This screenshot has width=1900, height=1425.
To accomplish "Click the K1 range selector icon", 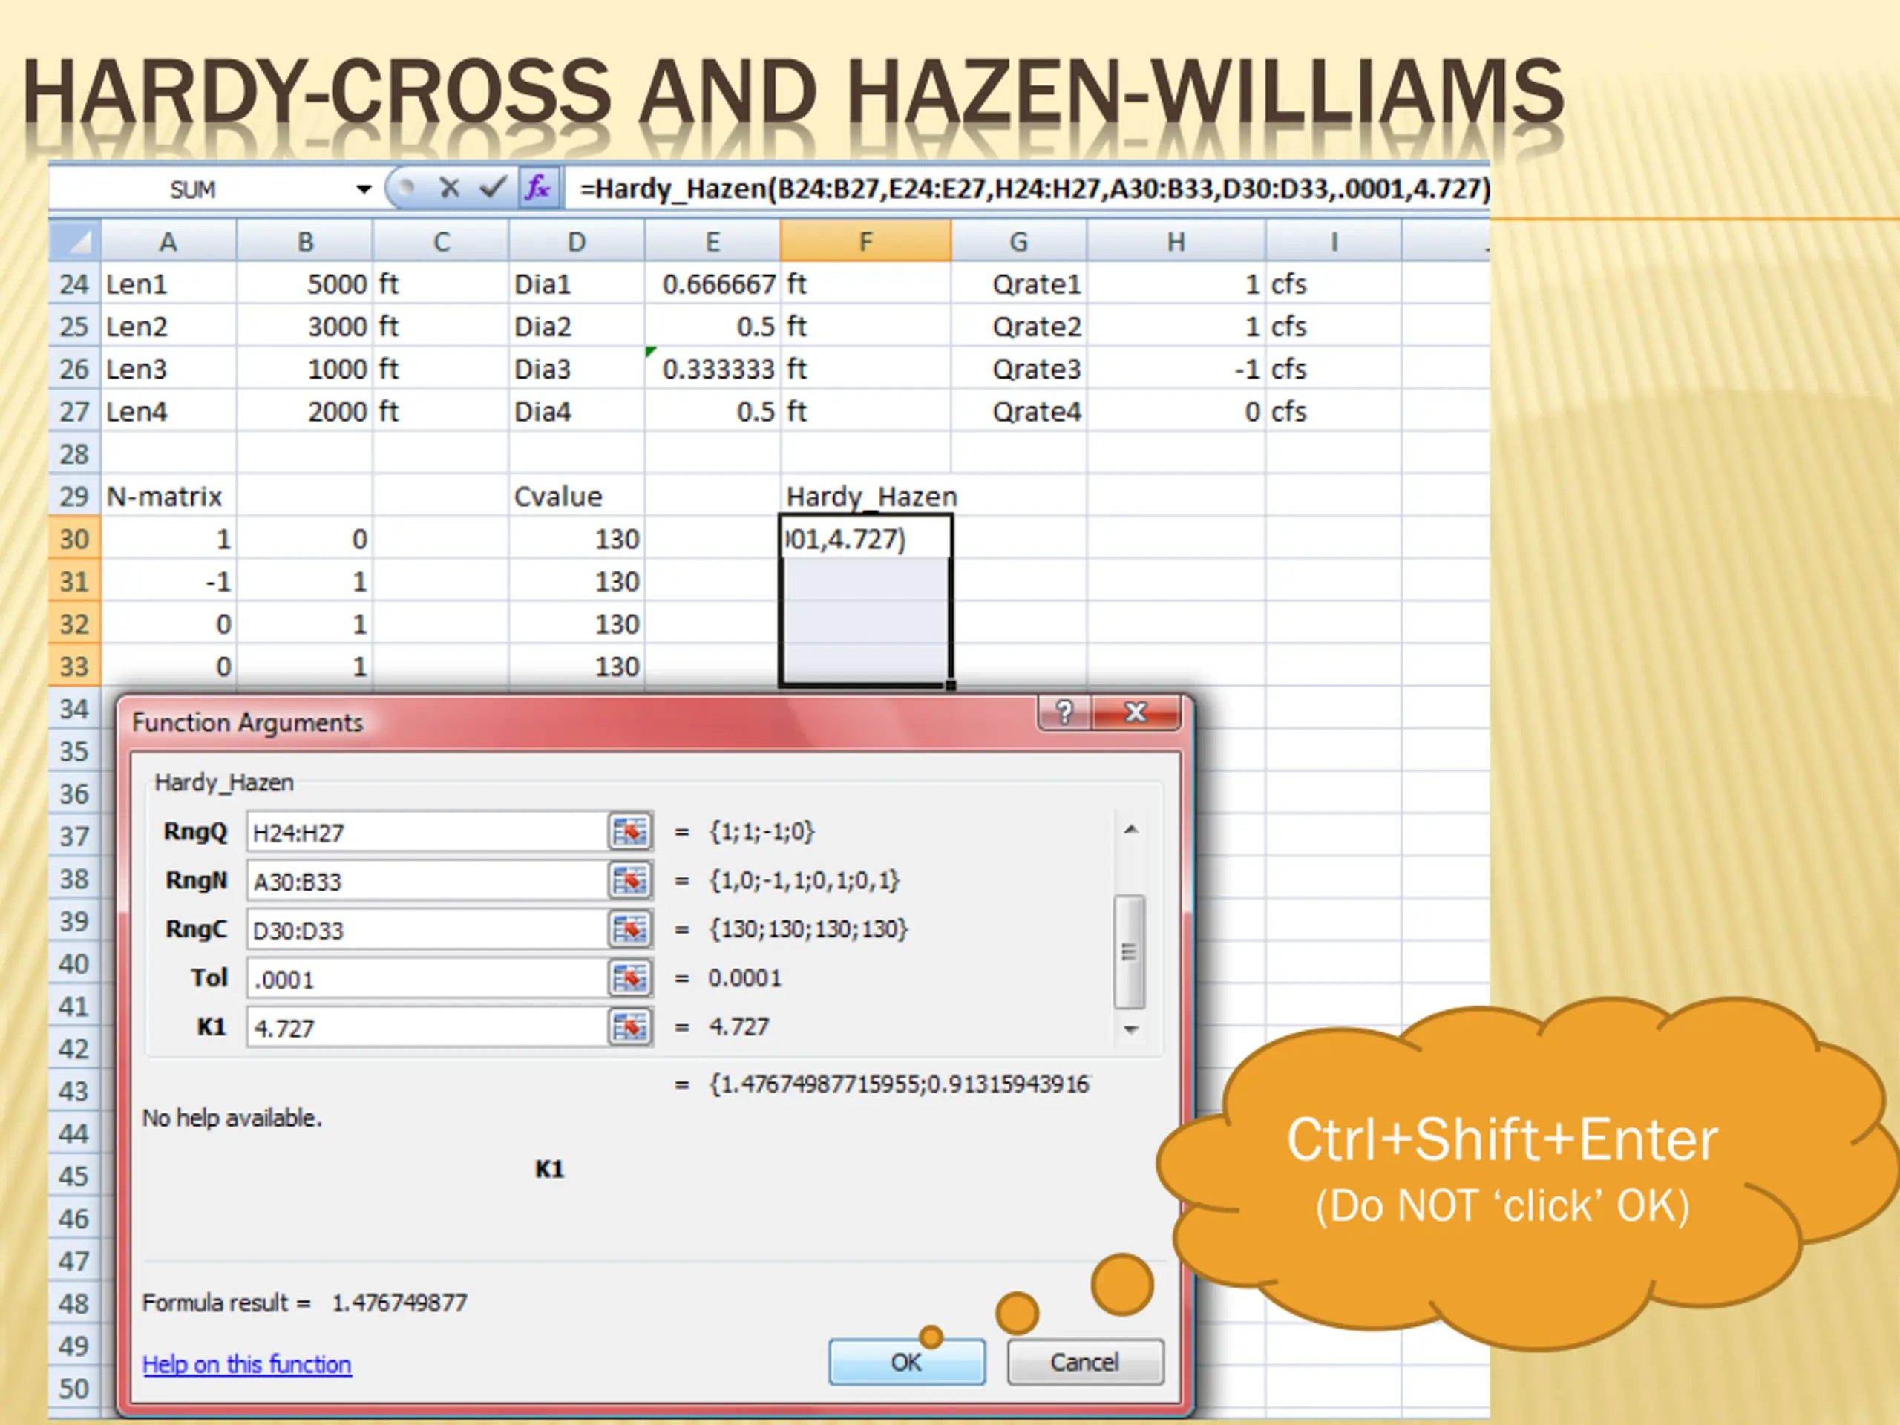I will click(x=629, y=1027).
